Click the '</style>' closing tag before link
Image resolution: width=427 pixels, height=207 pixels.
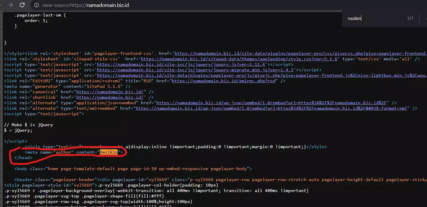[x=14, y=53]
